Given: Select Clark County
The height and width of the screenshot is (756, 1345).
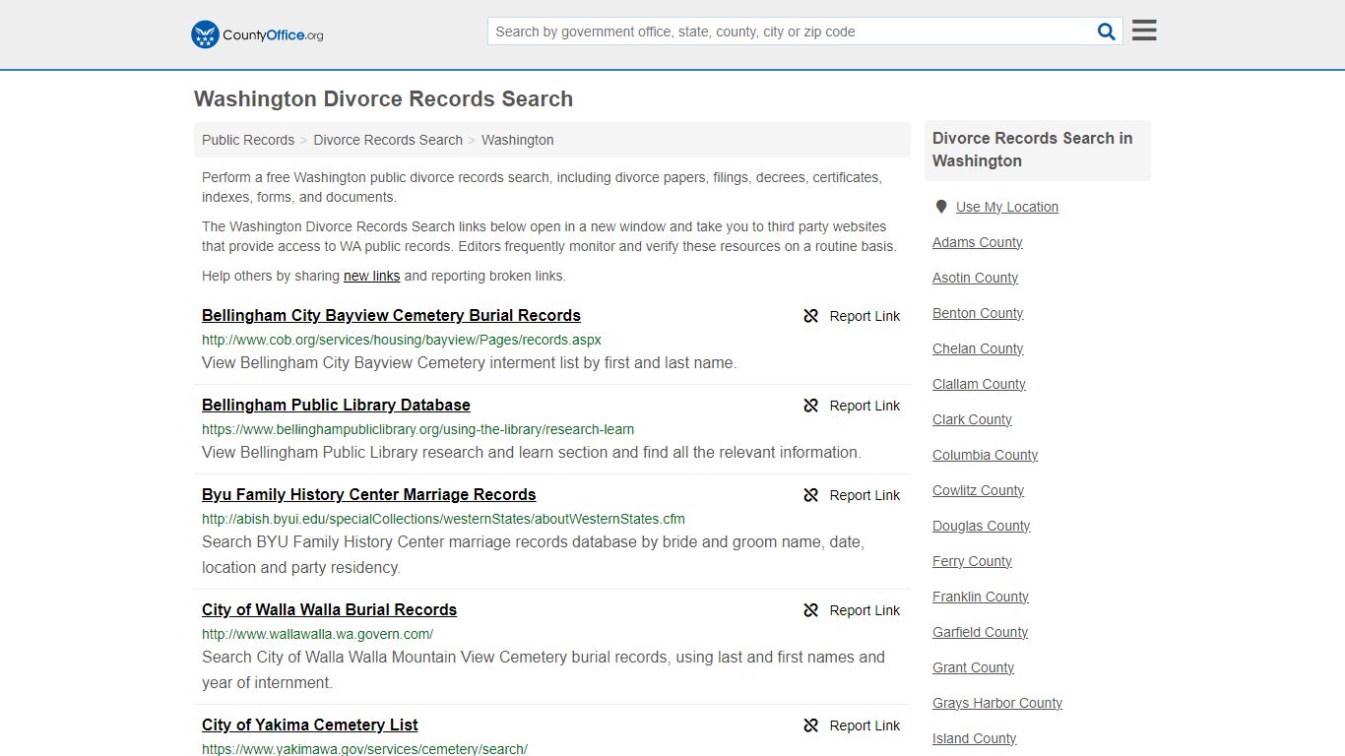Looking at the screenshot, I should coord(972,419).
